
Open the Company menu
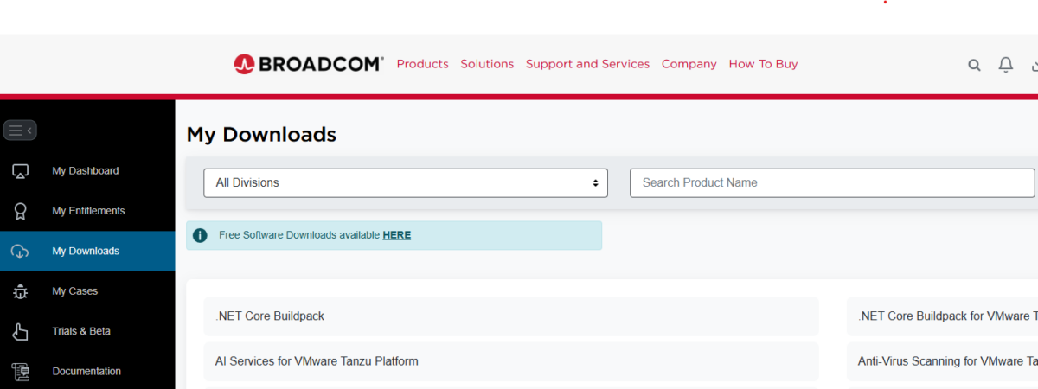click(689, 64)
